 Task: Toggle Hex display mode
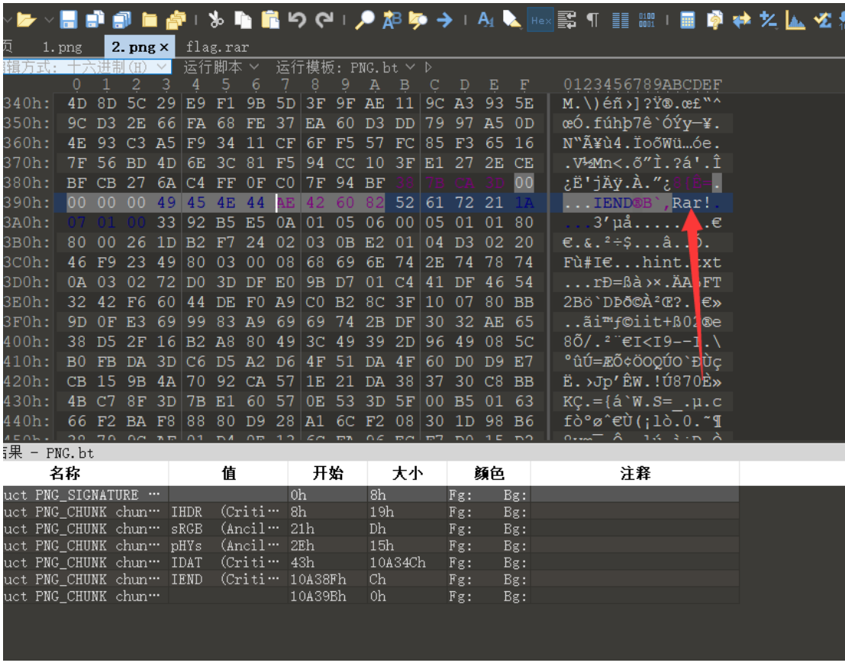540,21
